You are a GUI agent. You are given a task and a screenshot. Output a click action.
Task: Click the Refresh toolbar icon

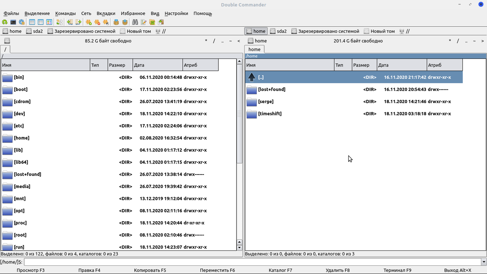pos(5,22)
